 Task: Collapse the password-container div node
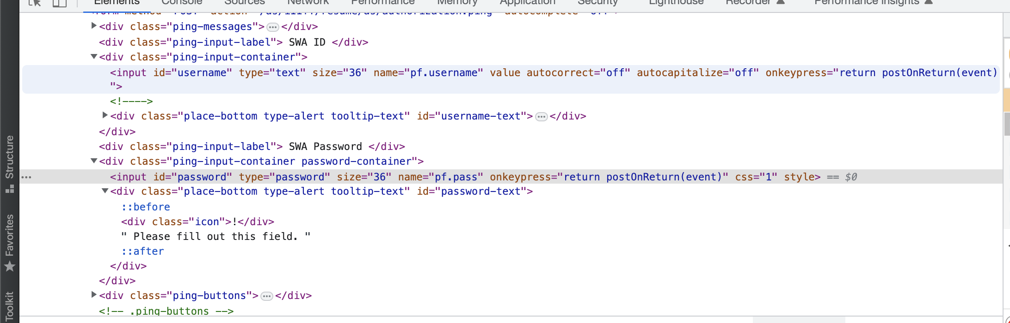[x=94, y=161]
